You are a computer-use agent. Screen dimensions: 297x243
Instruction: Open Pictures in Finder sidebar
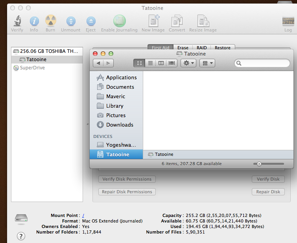click(116, 115)
